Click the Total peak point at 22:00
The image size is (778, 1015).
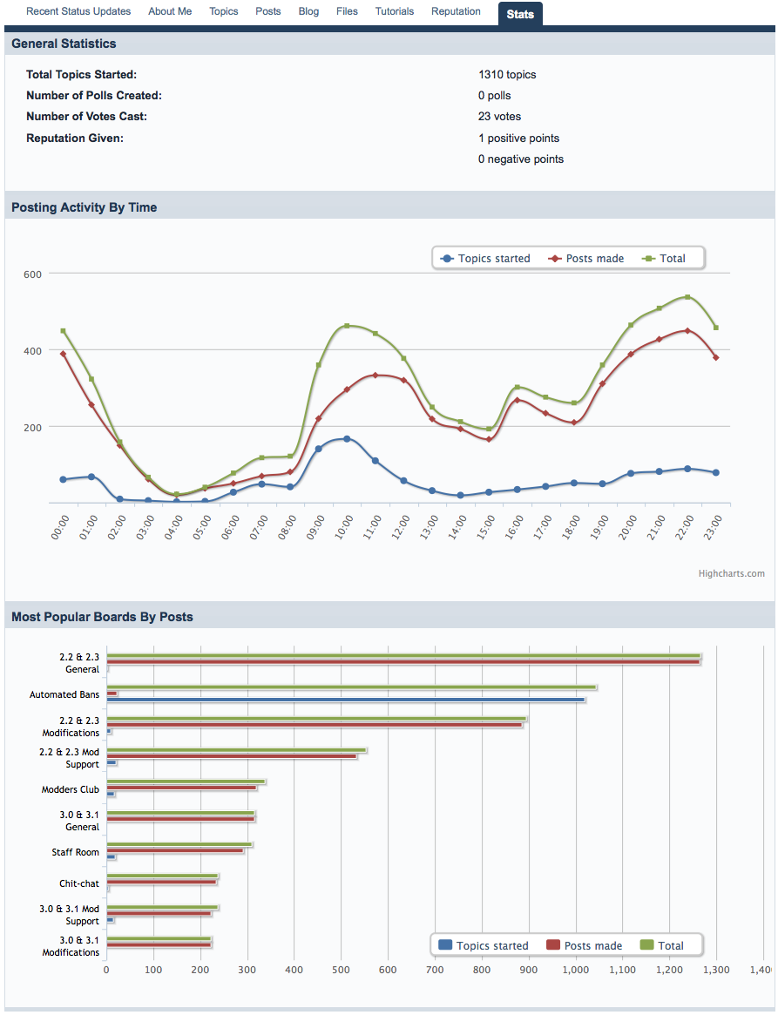click(x=687, y=297)
